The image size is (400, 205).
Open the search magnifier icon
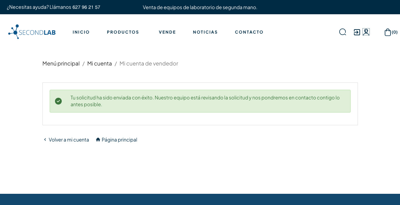point(343,32)
